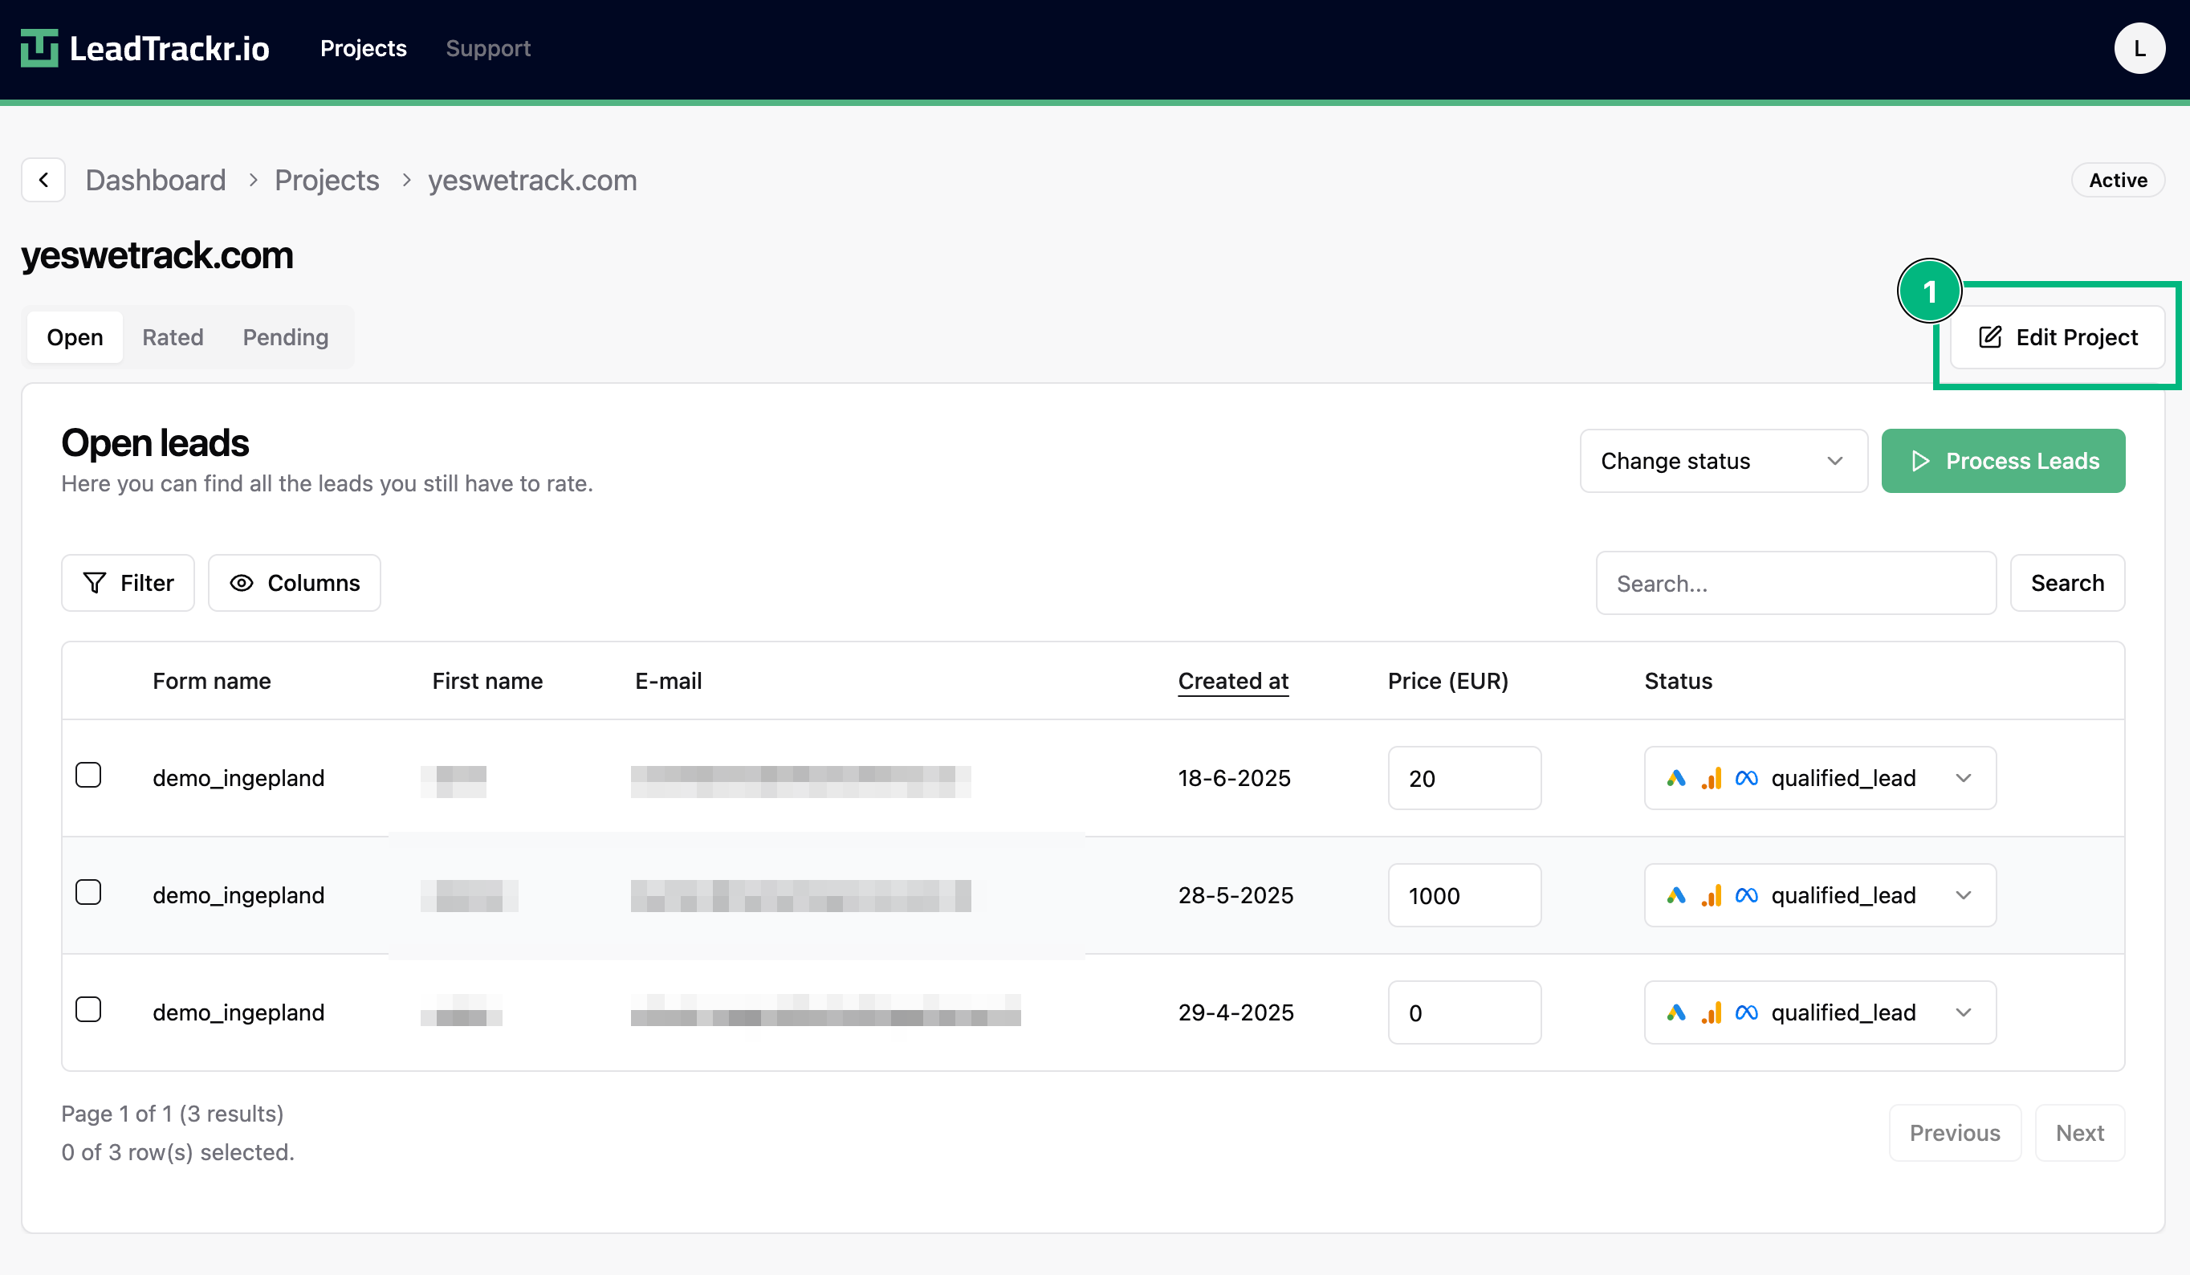Click the Search button
2190x1275 pixels.
pyautogui.click(x=2066, y=583)
